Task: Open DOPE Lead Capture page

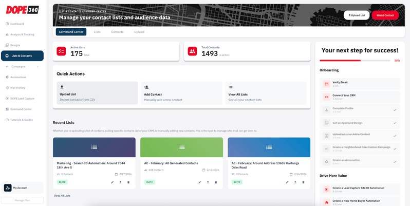Action: (22, 99)
